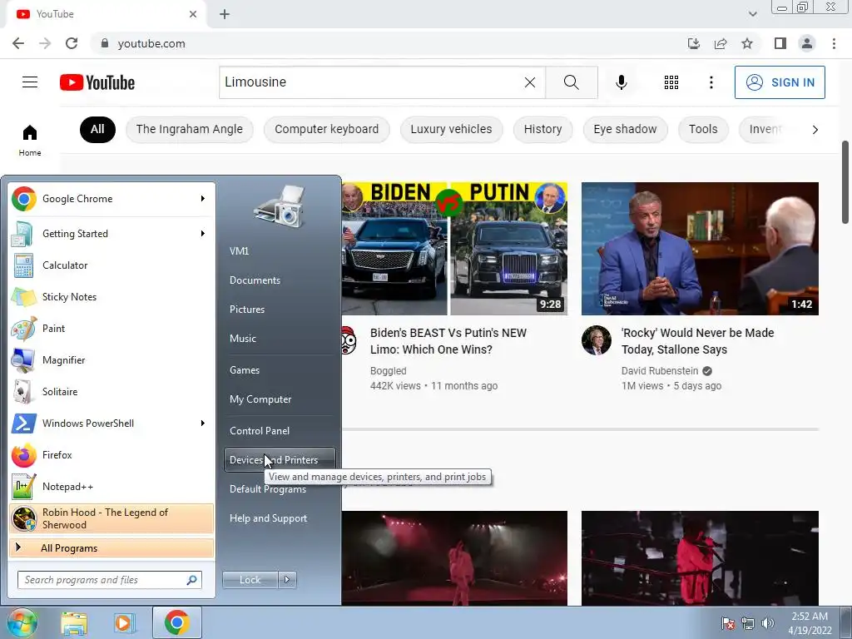Launch Robin Hood - The Legend of Sherwood
The image size is (852, 639).
(x=111, y=518)
